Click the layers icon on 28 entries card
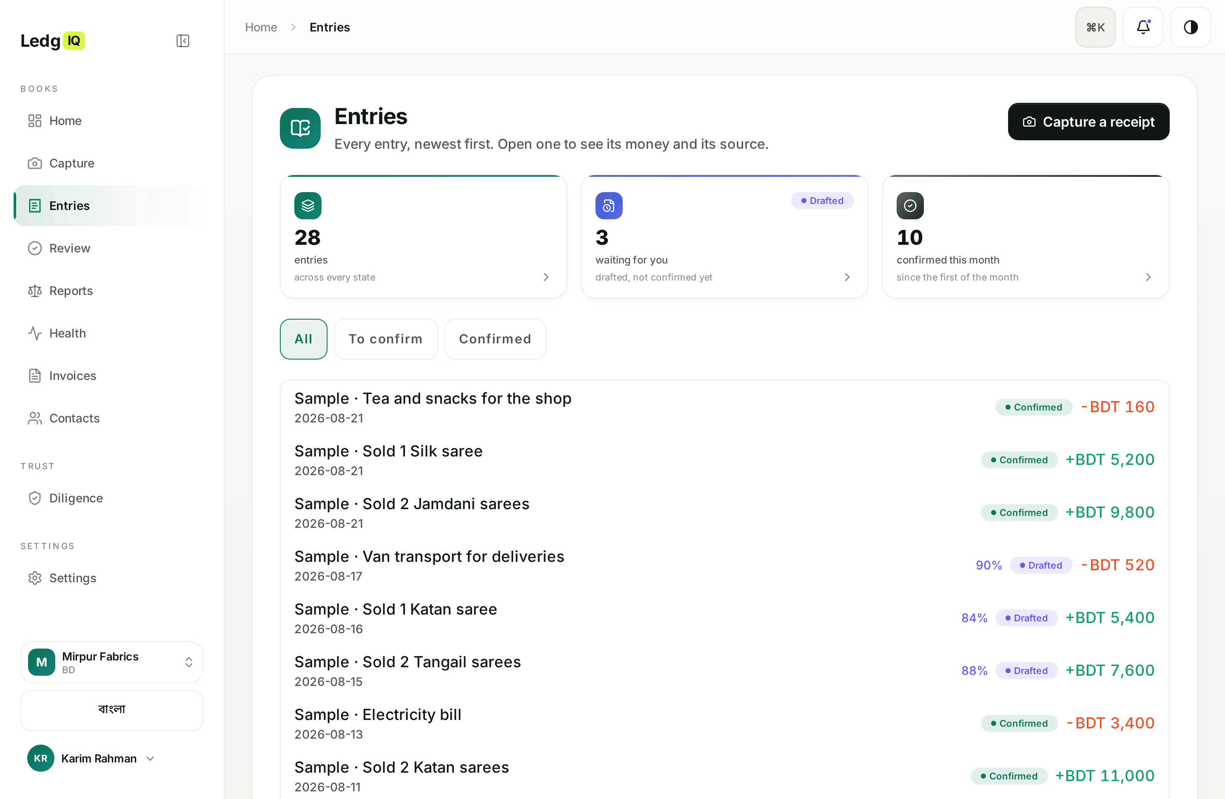Screen dimensions: 1225x799 point(308,206)
